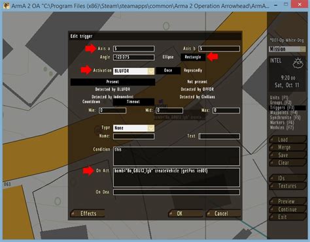Image resolution: width=310 pixels, height=242 pixels.
Task: Click the Min timer field
Action: click(112, 110)
